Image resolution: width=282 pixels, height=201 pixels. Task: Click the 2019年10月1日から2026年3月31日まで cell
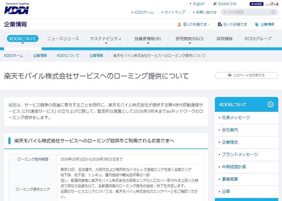click(x=130, y=159)
